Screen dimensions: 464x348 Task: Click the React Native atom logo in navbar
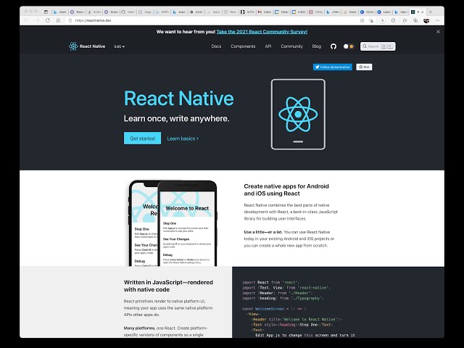[73, 46]
